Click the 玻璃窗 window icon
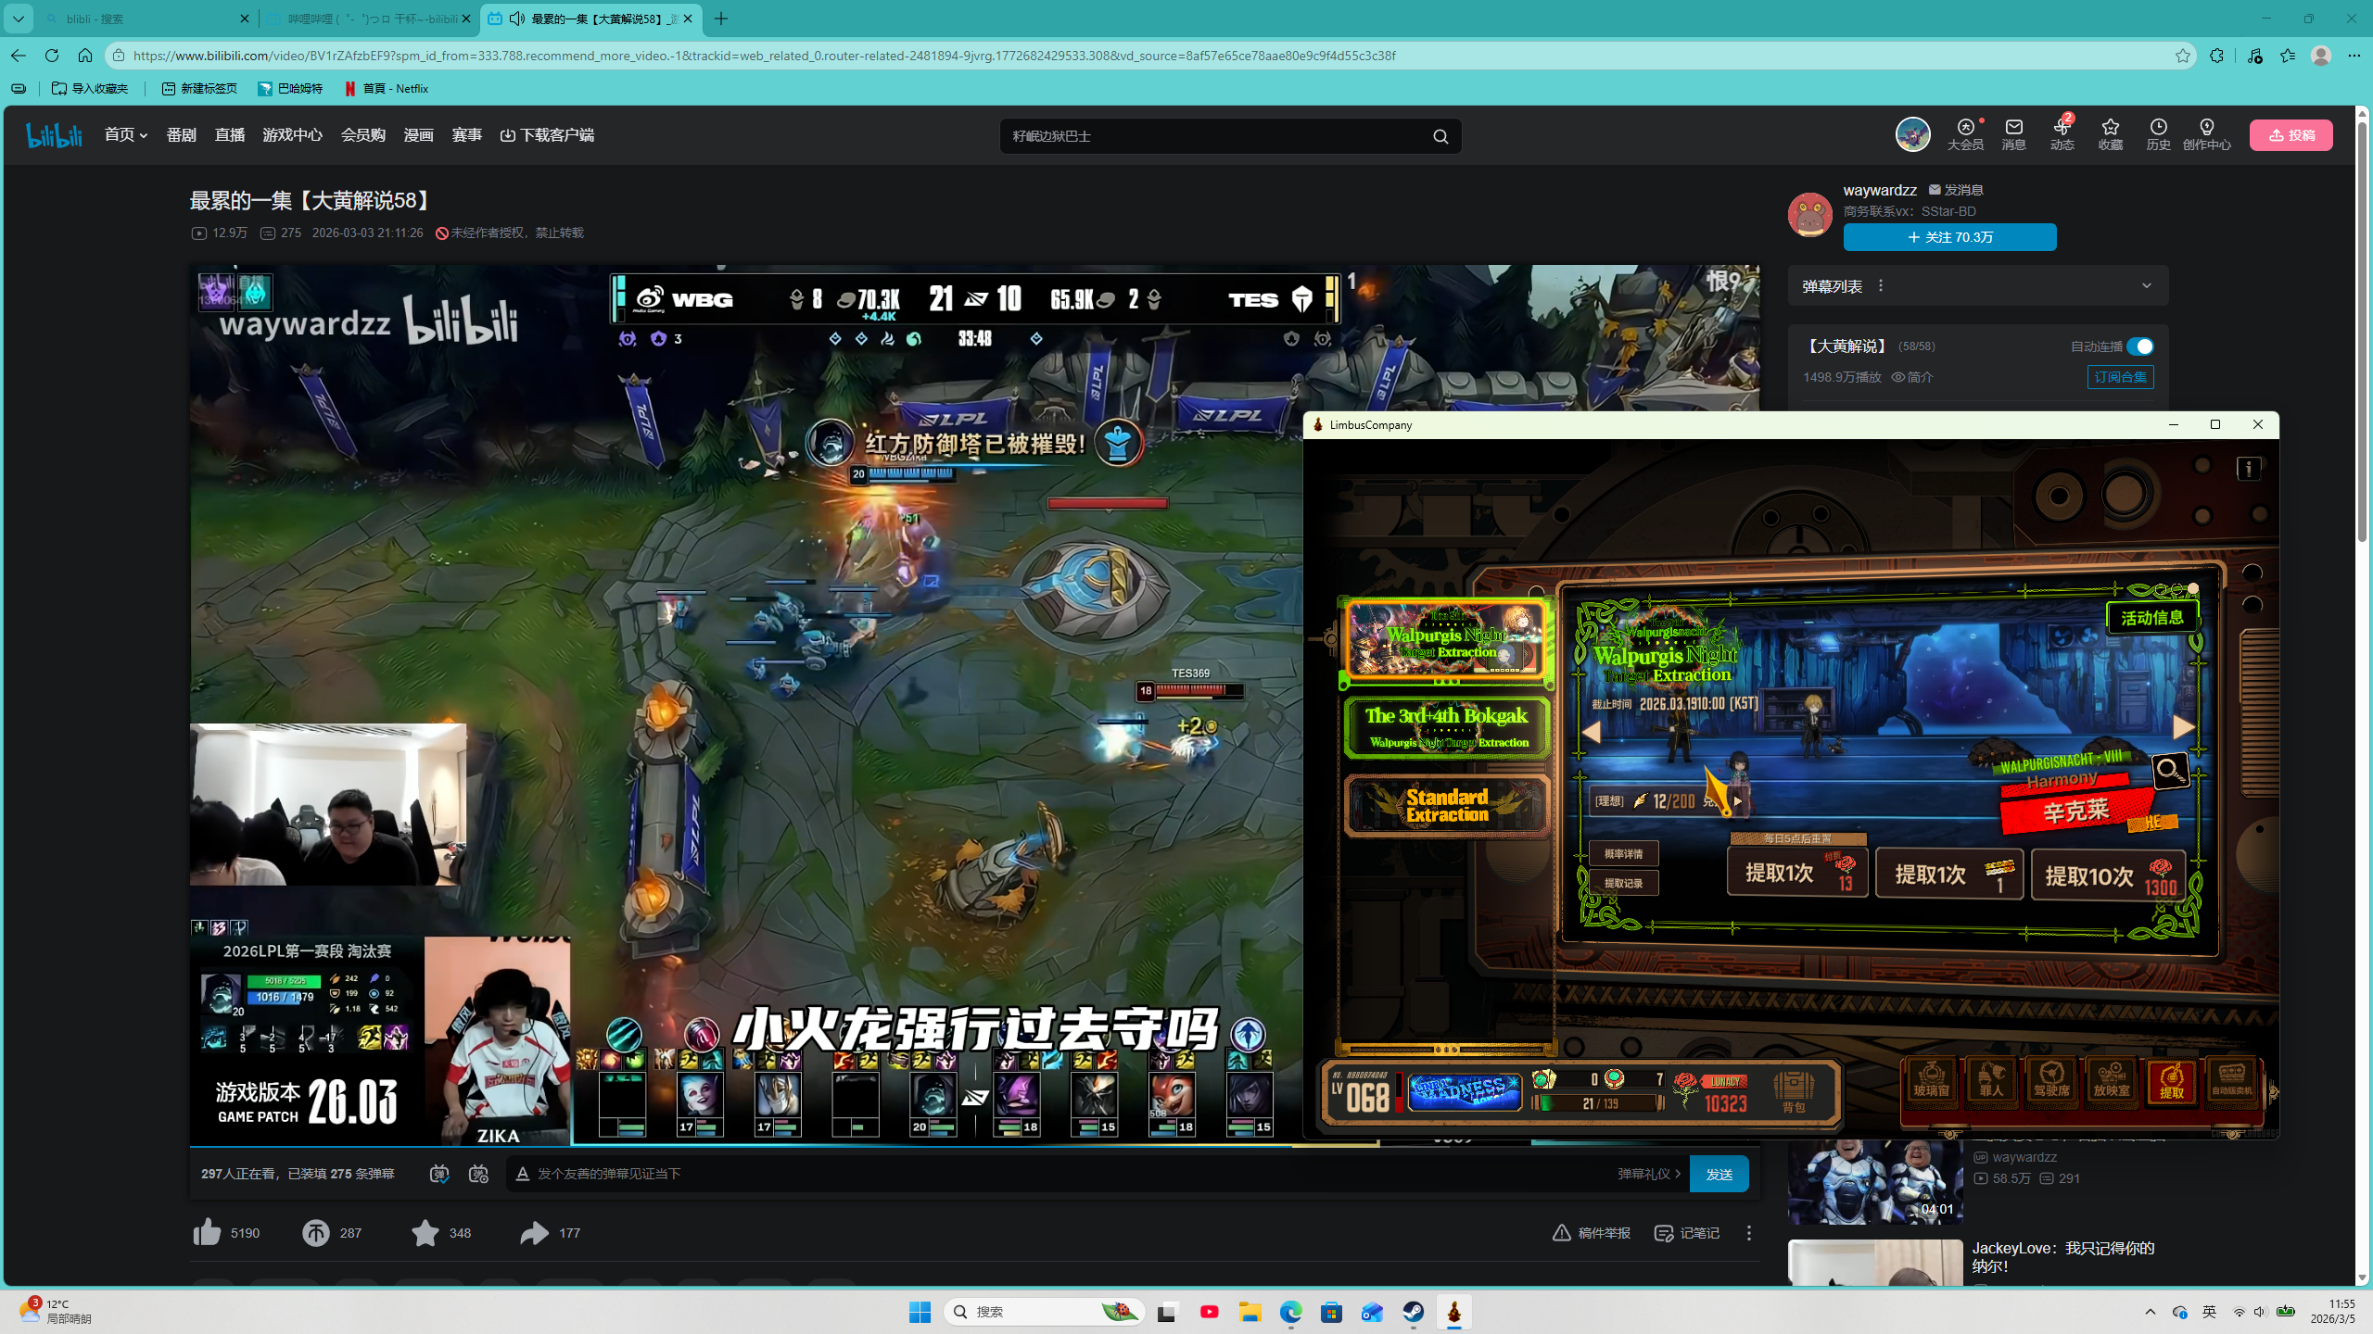The height and width of the screenshot is (1334, 2373). click(1931, 1079)
